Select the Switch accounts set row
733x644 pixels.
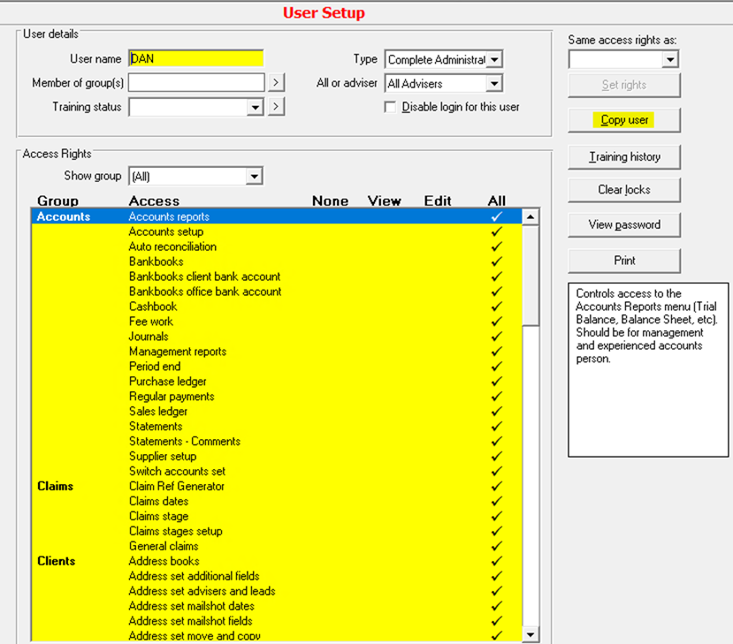[x=276, y=471]
